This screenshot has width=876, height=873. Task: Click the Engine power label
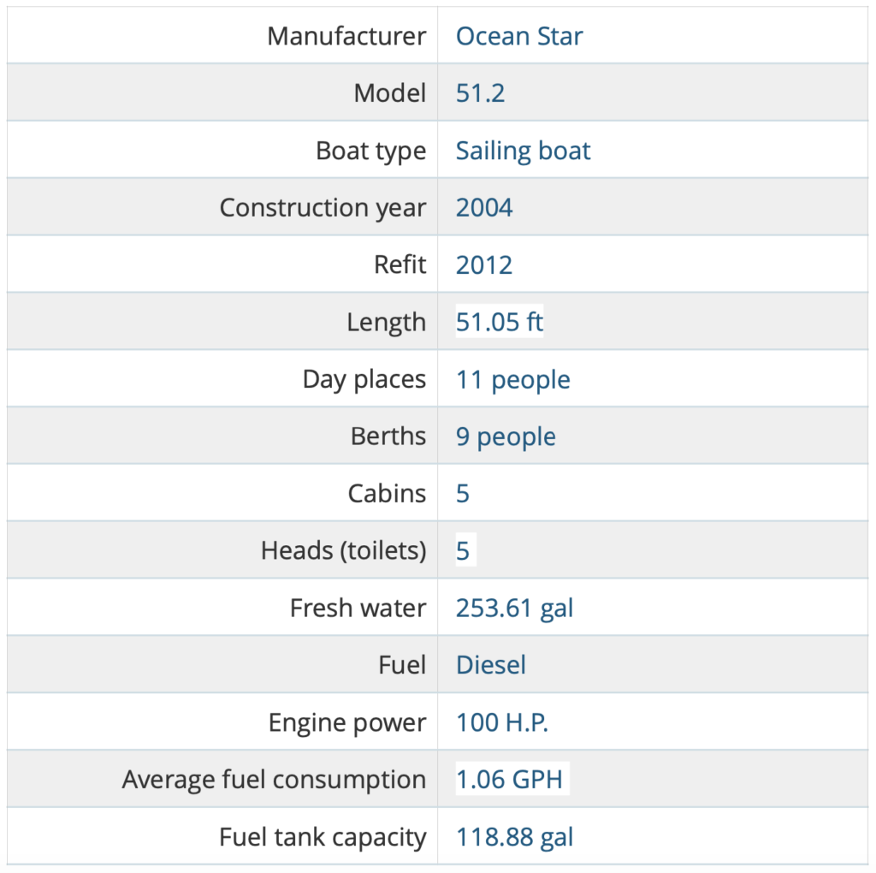coord(347,722)
